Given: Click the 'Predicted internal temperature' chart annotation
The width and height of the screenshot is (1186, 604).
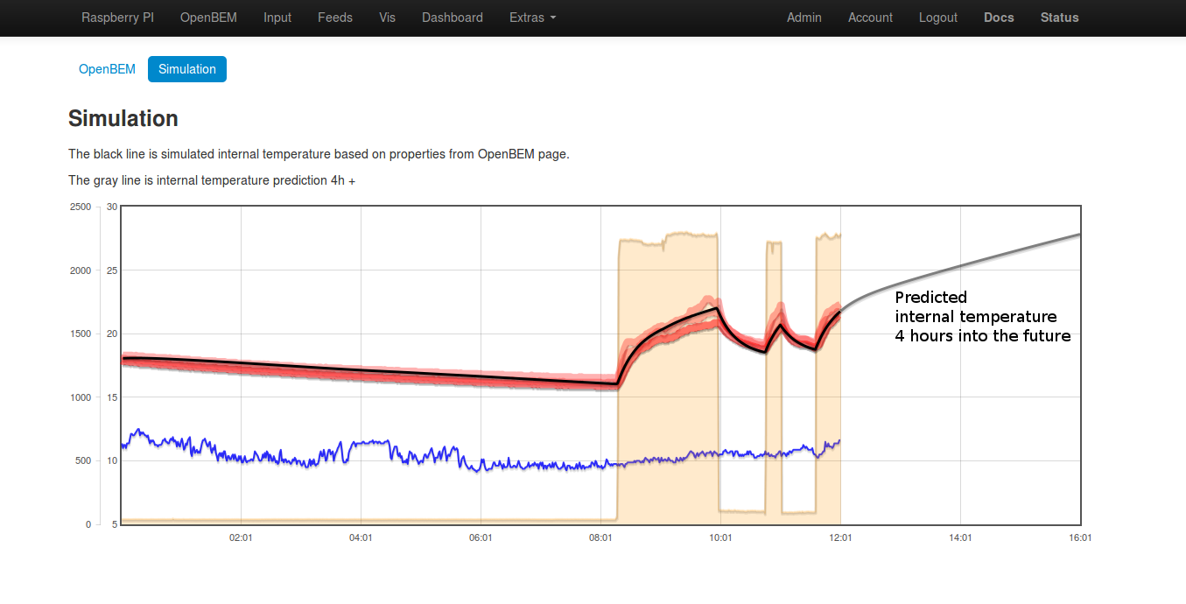Looking at the screenshot, I should click(983, 316).
